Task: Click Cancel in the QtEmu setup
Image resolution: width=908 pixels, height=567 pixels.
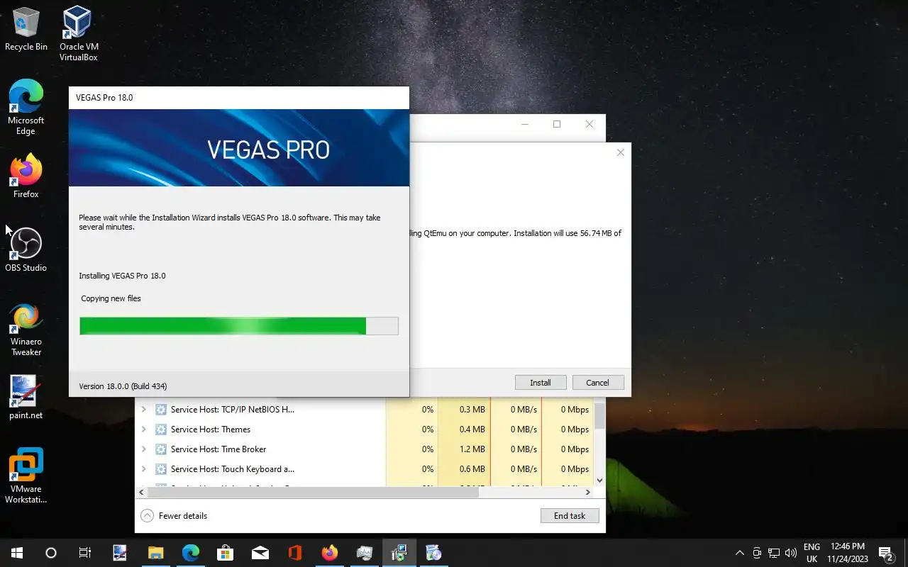Action: coord(597,383)
